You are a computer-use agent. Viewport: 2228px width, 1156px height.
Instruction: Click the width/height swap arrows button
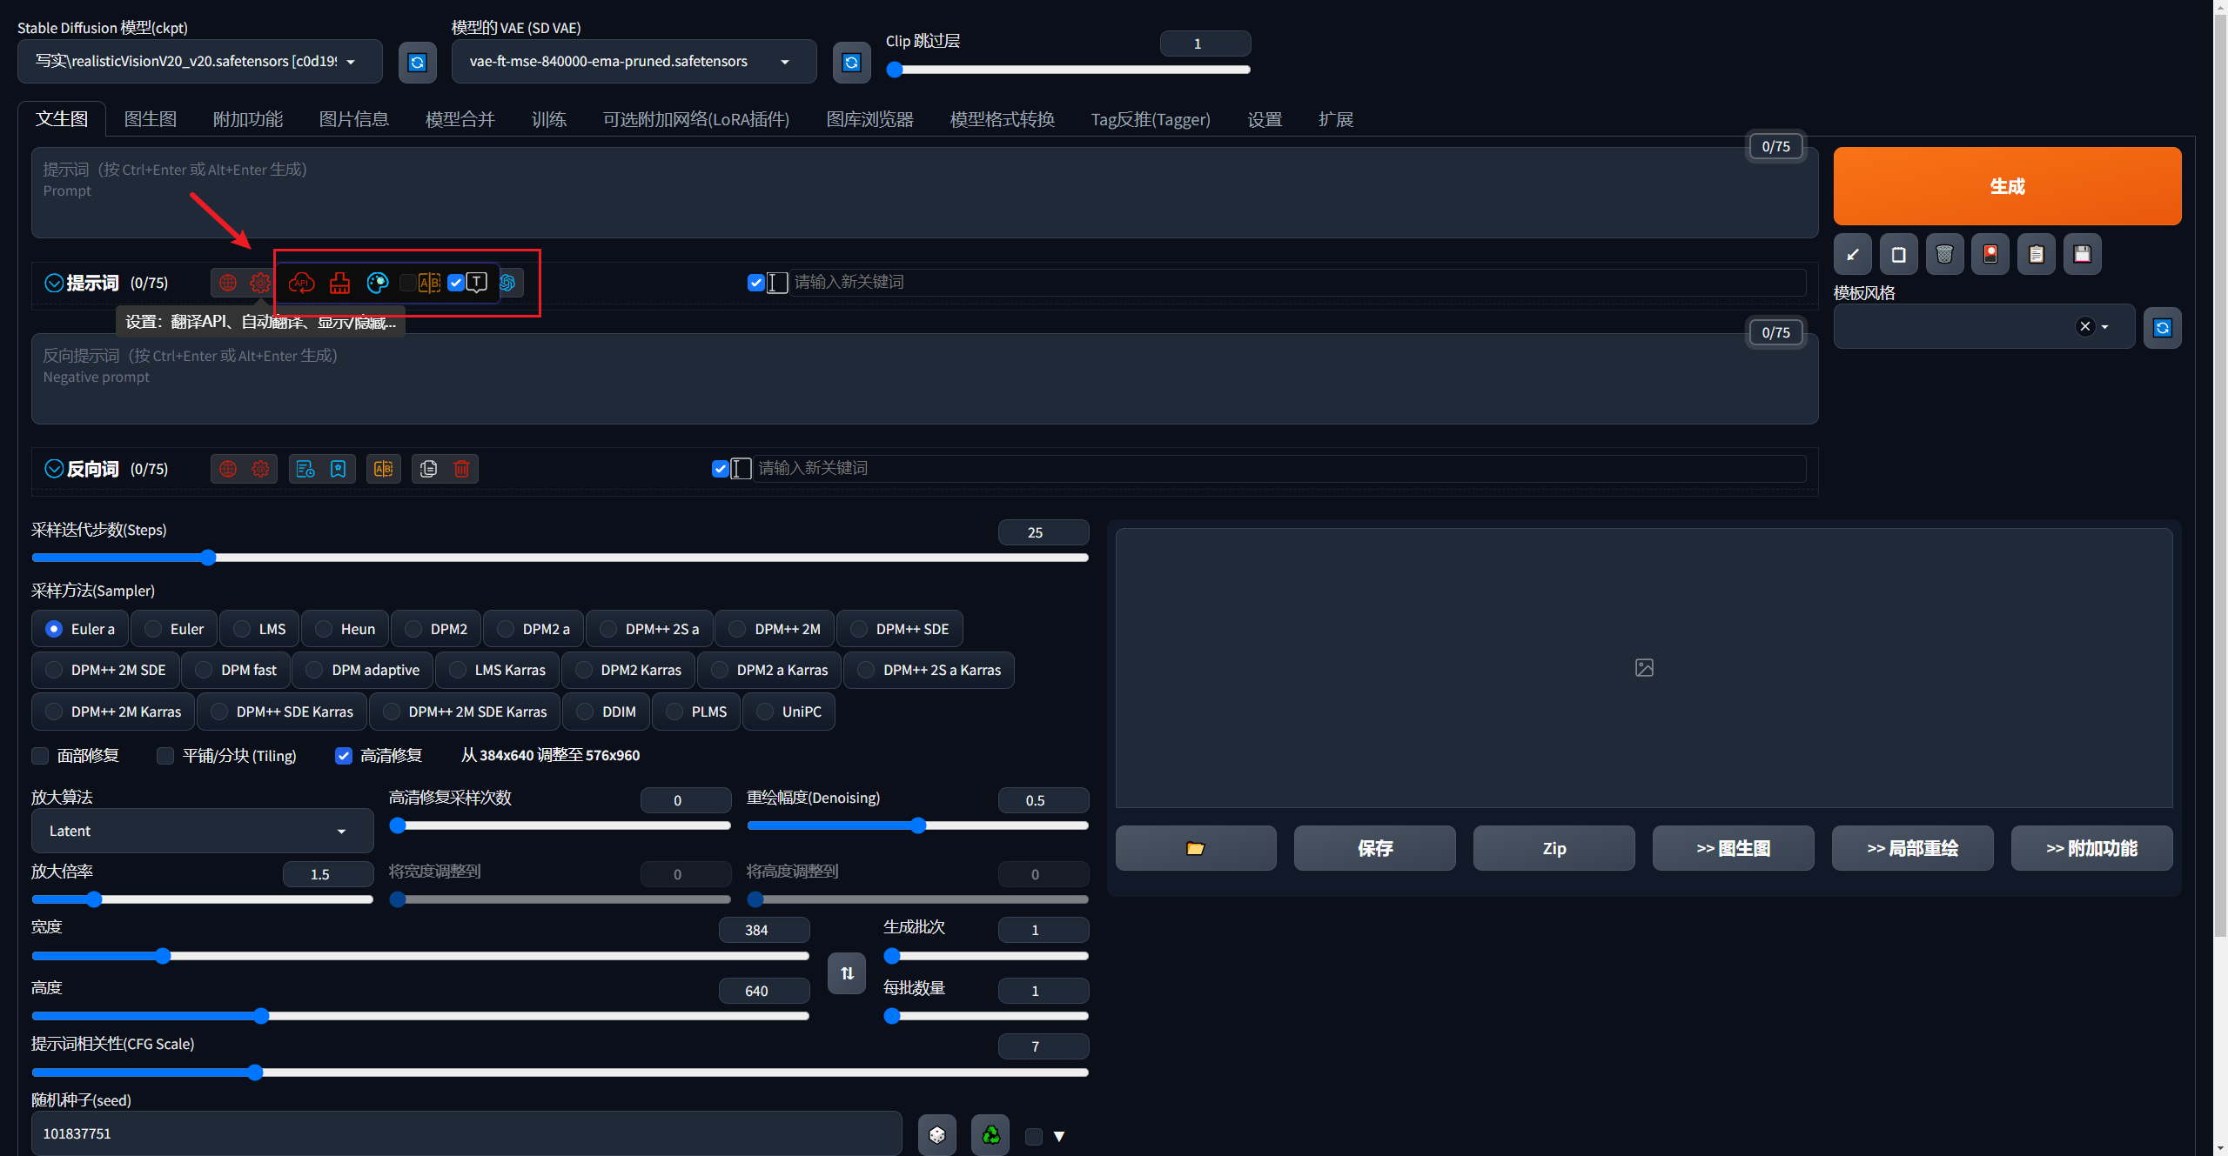pos(847,972)
